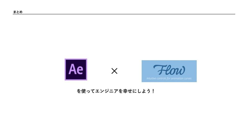Click the word エンジニア in the sentence
This screenshot has width=248, height=139.
107,91
